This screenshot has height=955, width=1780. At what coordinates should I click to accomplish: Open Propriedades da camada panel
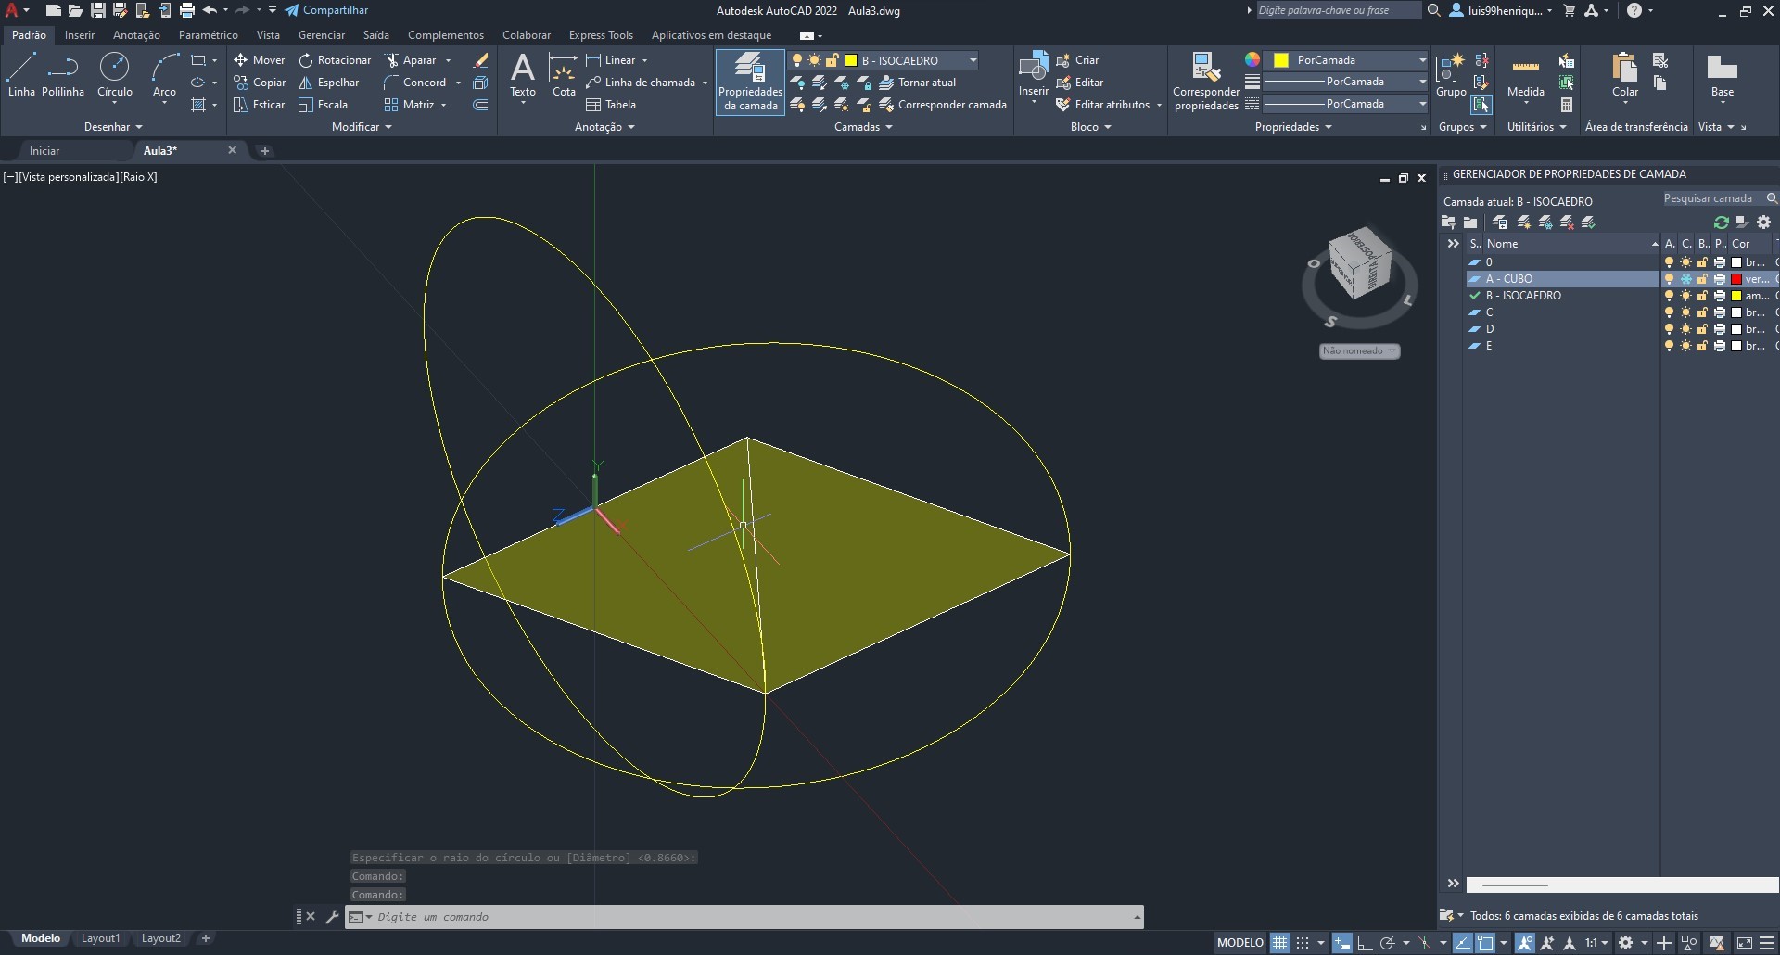click(750, 82)
